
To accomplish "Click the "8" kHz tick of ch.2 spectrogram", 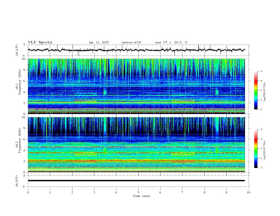I will (x=25, y=128).
